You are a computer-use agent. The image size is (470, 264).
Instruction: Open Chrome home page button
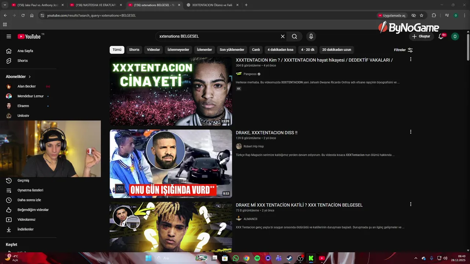coord(32,15)
